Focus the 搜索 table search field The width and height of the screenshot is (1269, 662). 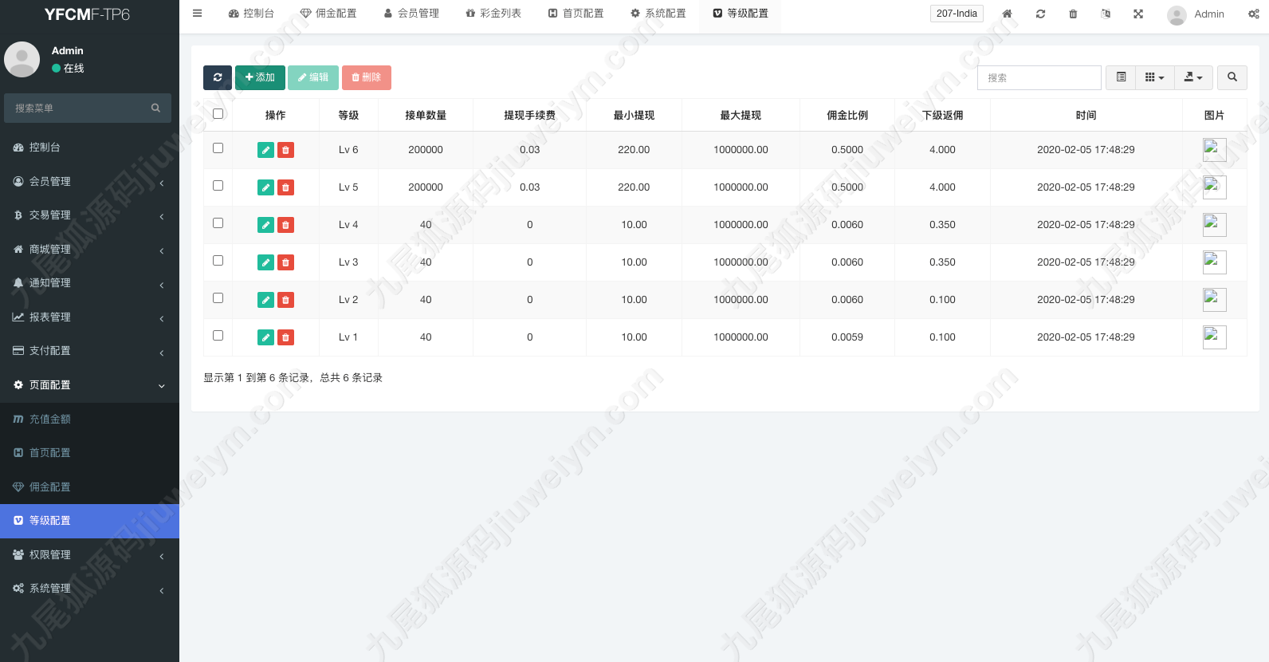tap(1039, 77)
